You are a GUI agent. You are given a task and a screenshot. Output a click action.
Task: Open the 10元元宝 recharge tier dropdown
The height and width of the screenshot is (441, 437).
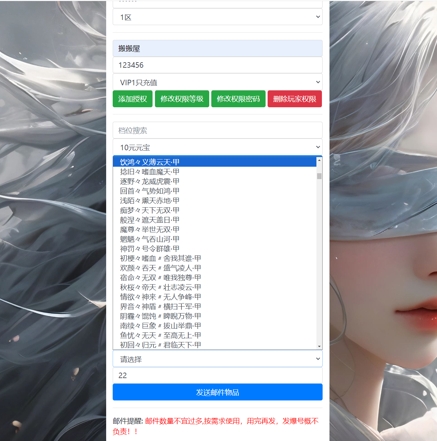point(217,147)
